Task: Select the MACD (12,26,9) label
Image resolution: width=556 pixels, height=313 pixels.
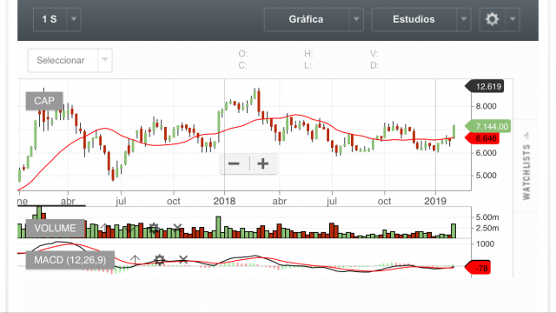Action: point(69,260)
